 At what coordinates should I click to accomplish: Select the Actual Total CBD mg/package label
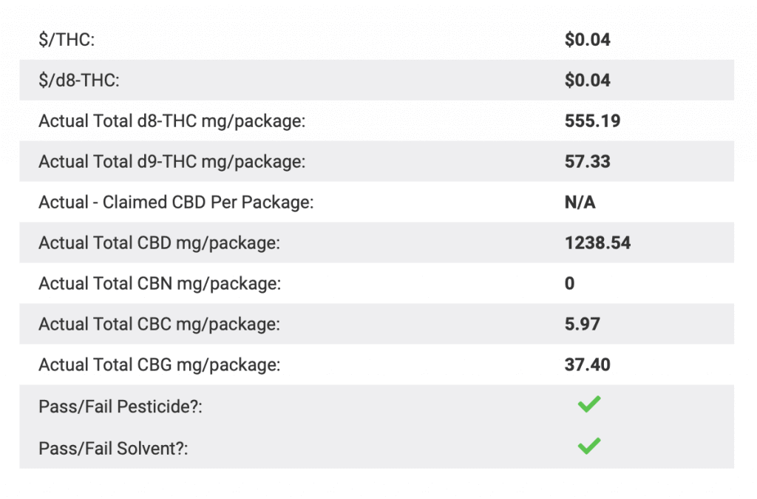(160, 242)
